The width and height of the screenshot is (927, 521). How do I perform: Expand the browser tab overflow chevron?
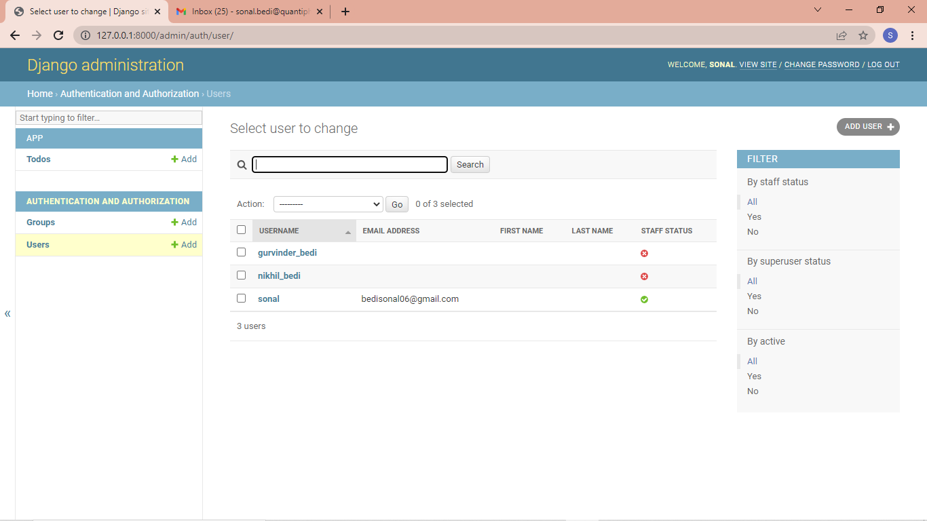coord(817,11)
